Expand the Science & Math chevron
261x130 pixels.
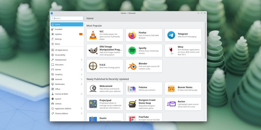pos(82,94)
